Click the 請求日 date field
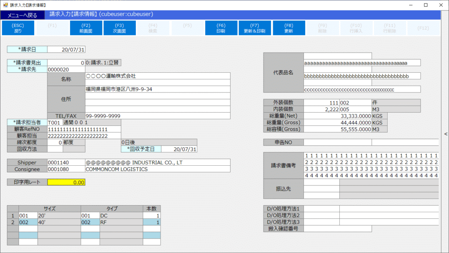Image resolution: width=449 pixels, height=253 pixels. 66,49
